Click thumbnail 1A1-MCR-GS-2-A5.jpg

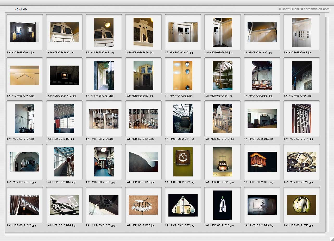point(183,32)
